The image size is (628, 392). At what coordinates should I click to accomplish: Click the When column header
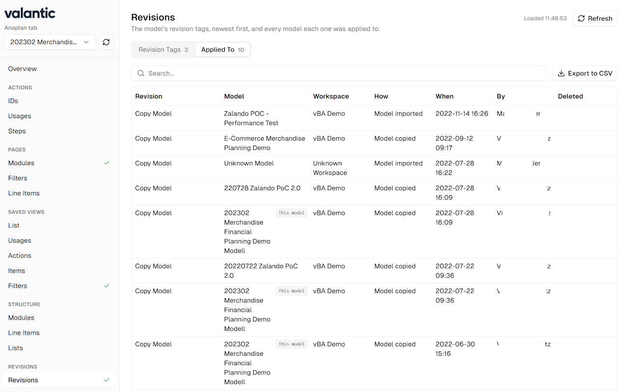point(445,97)
